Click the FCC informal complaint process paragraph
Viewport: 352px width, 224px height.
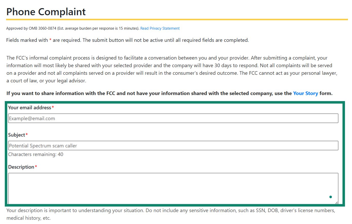click(172, 69)
